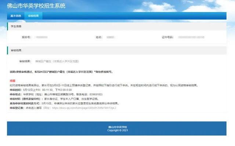The image size is (235, 146).
Task: Open the 审核结果 tab
Action: [33, 16]
